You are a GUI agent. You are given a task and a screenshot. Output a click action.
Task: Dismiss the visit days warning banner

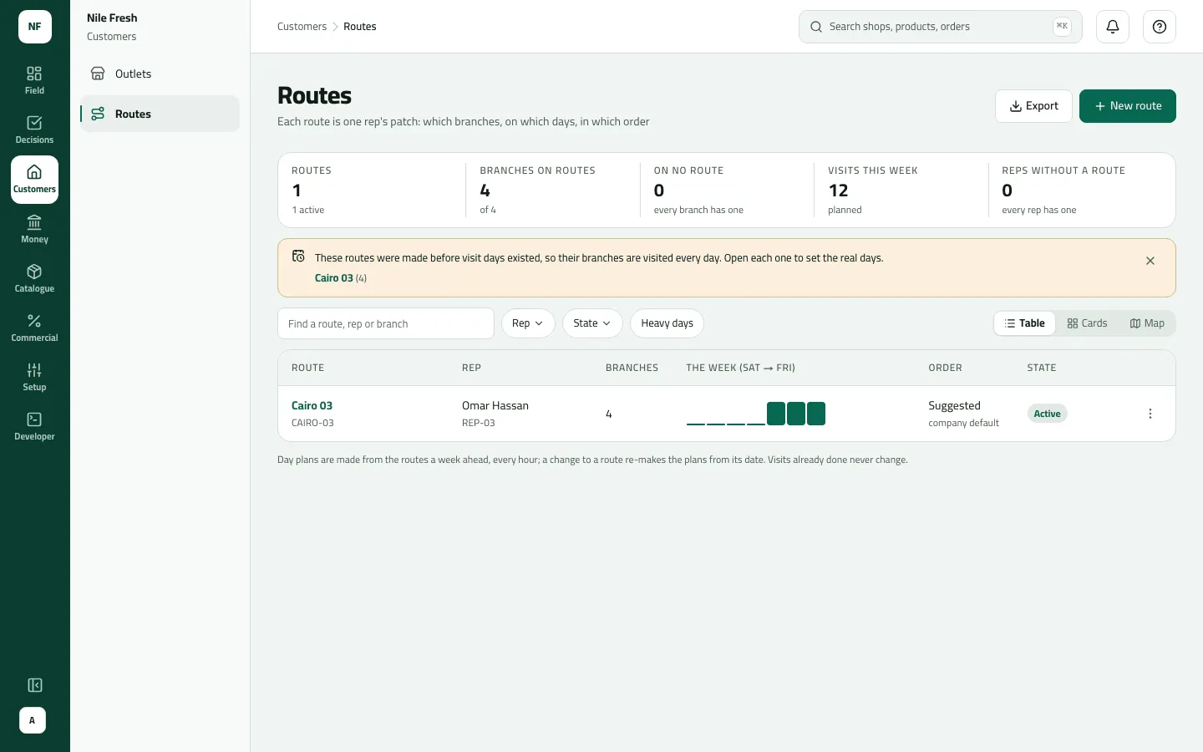click(1150, 261)
